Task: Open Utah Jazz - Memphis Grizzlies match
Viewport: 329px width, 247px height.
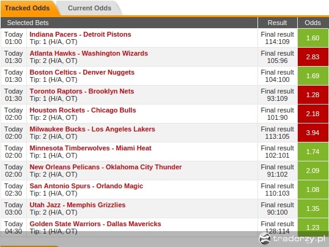Action: pos(78,205)
